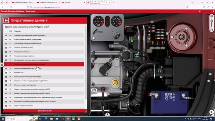
Task: Click the wrench tool icon at bottom
Action: (107, 114)
